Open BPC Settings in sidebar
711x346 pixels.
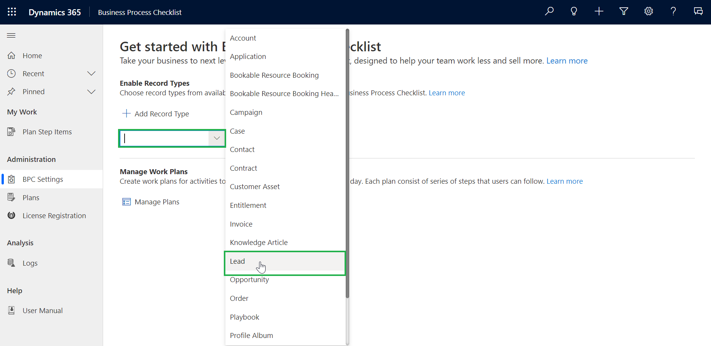click(x=51, y=179)
